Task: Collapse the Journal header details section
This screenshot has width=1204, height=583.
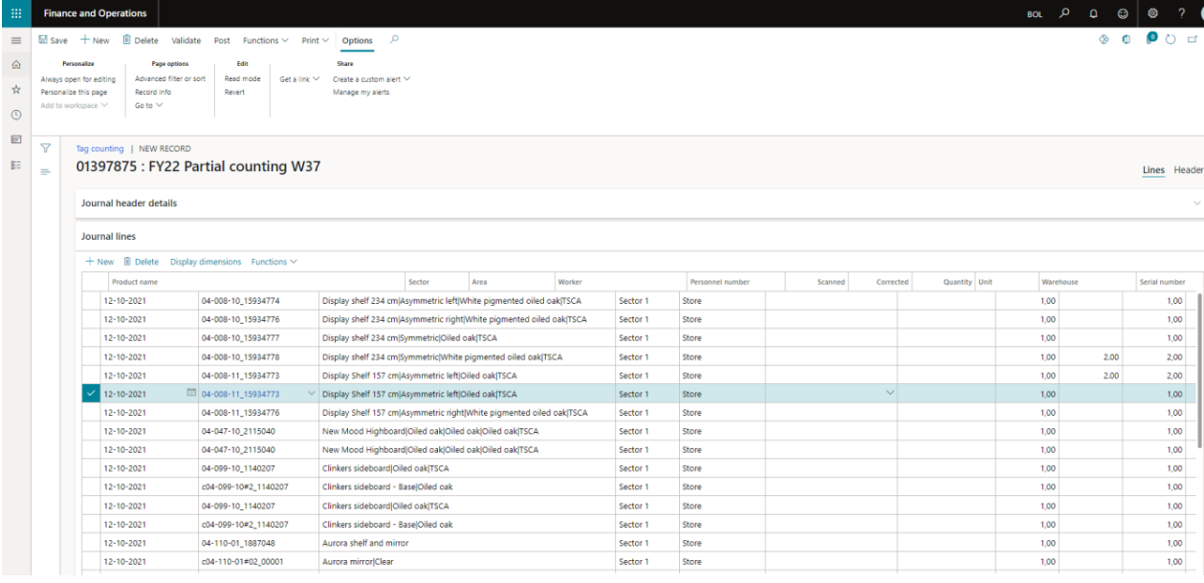Action: tap(1196, 204)
